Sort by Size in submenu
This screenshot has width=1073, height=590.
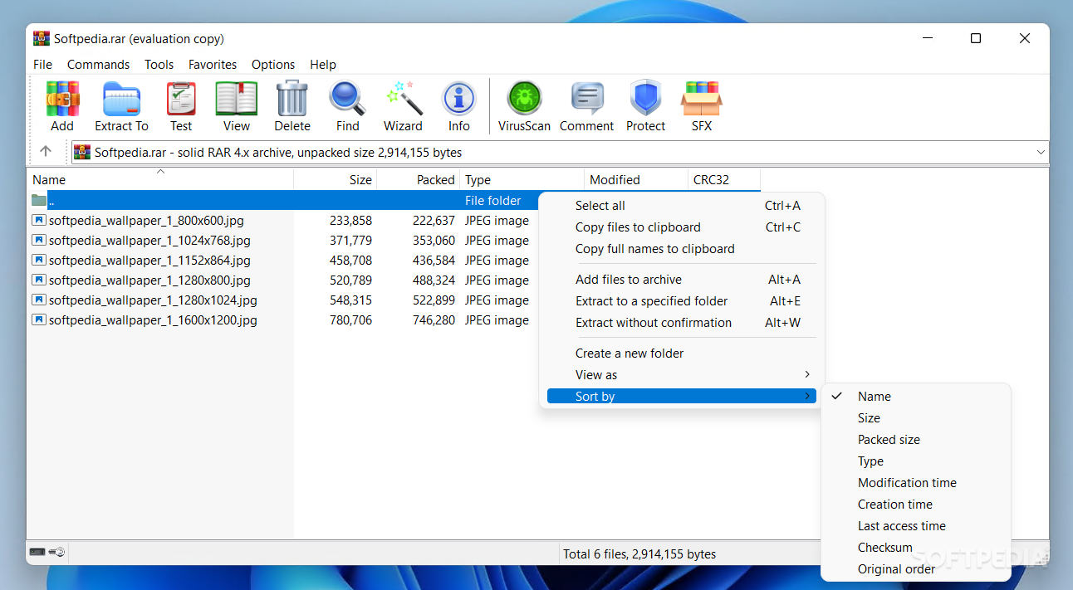tap(916, 417)
